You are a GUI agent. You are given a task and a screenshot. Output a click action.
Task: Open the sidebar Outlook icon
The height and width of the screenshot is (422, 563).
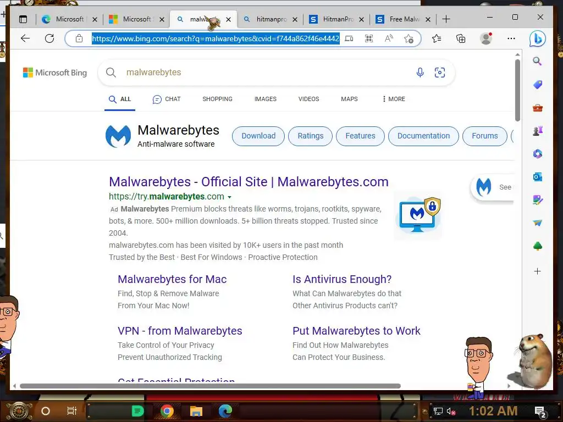pyautogui.click(x=538, y=177)
